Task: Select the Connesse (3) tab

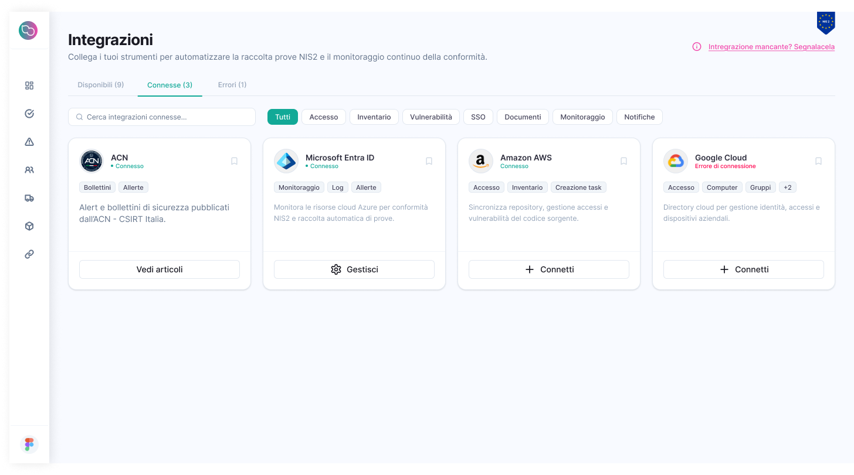Action: [170, 85]
